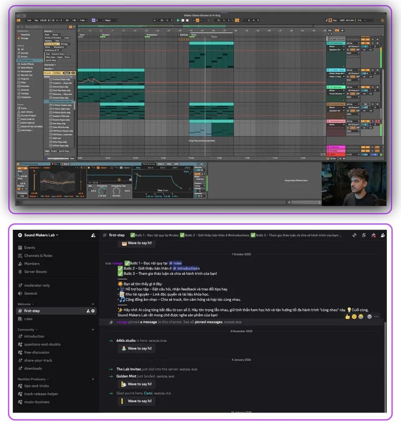Open quantization dropdown showing 1 Bar
Viewport: 401px width, 428px height.
point(83,20)
